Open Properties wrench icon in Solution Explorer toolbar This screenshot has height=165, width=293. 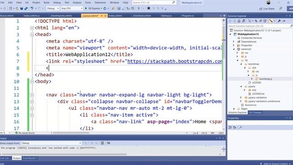click(x=279, y=21)
